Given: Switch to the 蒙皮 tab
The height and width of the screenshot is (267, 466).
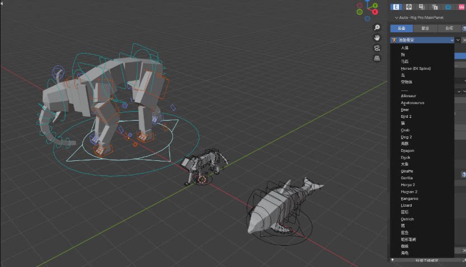Looking at the screenshot, I should 425,28.
